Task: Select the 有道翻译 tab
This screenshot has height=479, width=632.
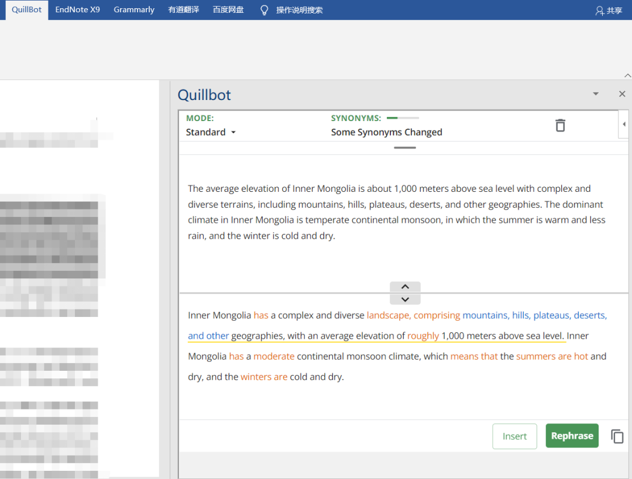Action: click(x=183, y=10)
